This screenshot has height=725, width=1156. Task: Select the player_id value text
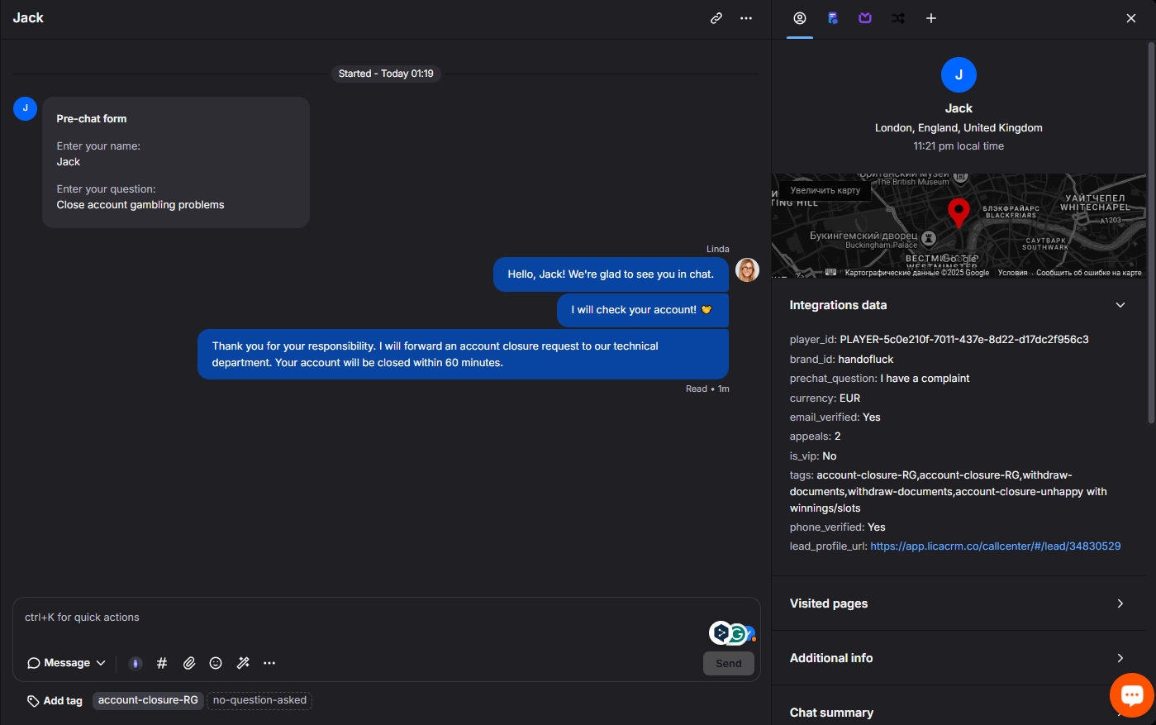point(964,340)
